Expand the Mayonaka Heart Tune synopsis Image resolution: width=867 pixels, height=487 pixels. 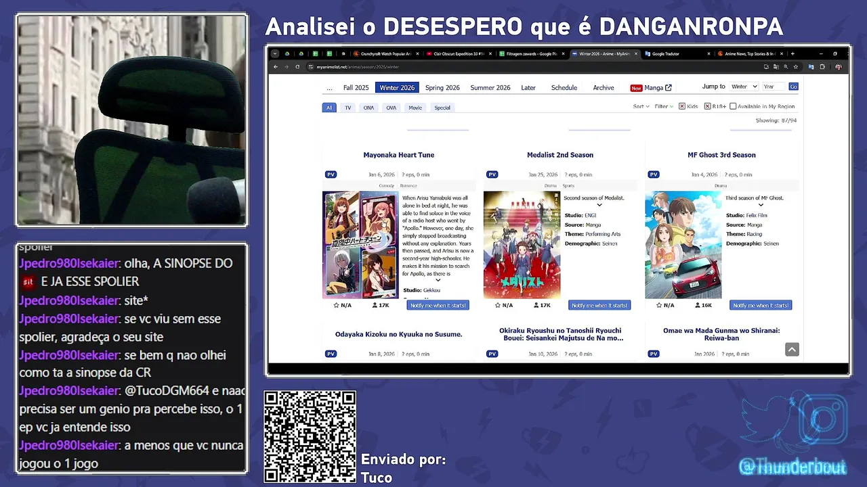coord(438,280)
